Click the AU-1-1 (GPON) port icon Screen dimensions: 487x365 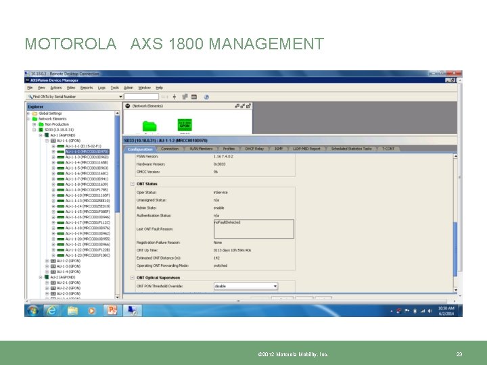pyautogui.click(x=53, y=141)
